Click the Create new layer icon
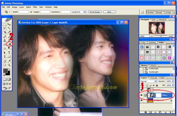 coord(165,112)
